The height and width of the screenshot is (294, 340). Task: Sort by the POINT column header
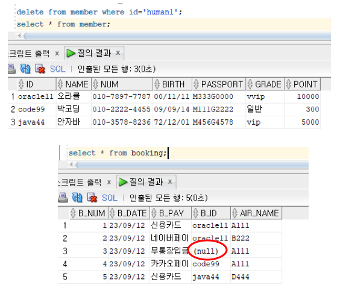point(303,84)
